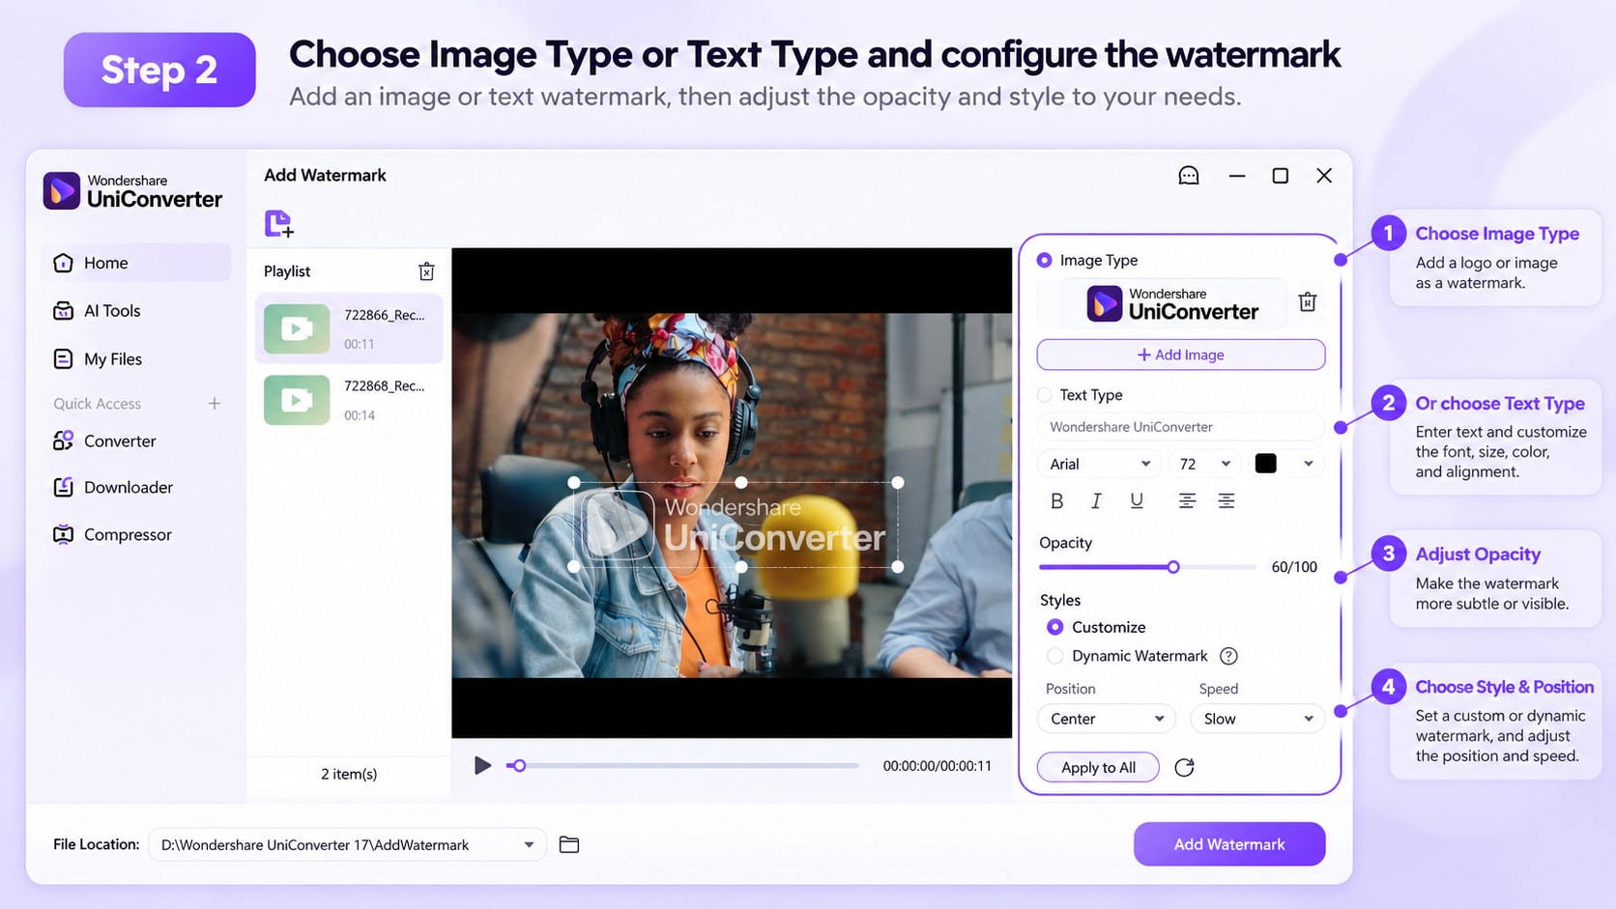Expand the File Location path dropdown
1616x909 pixels.
click(x=529, y=844)
